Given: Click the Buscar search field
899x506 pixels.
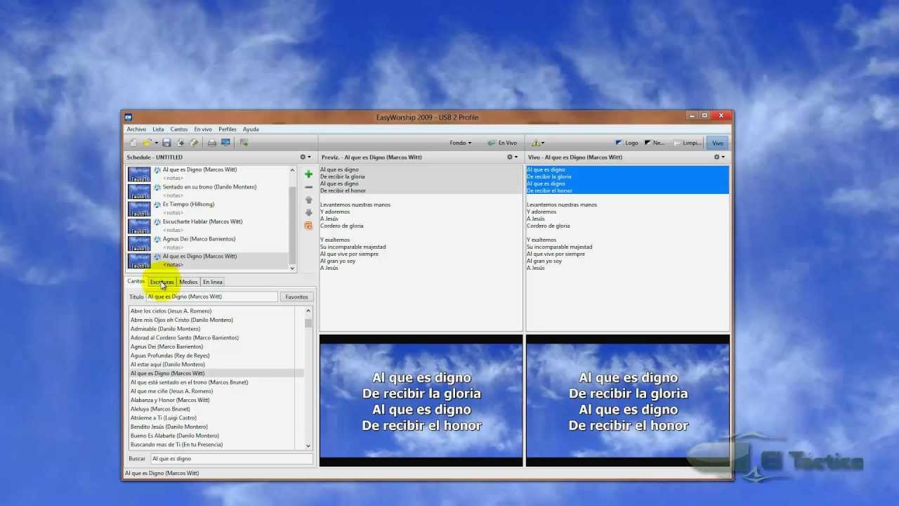Looking at the screenshot, I should coord(232,458).
